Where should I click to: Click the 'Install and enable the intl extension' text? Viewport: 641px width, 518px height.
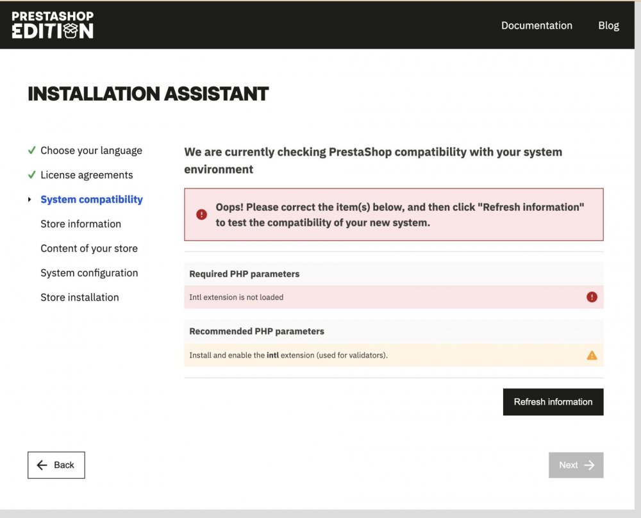(x=288, y=355)
